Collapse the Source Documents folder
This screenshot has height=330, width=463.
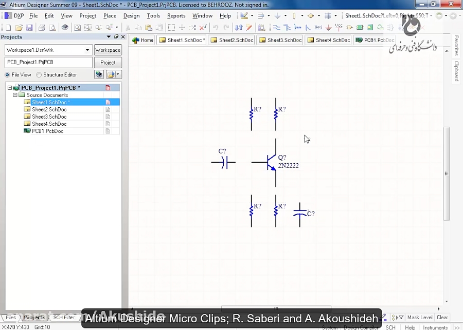[16, 95]
